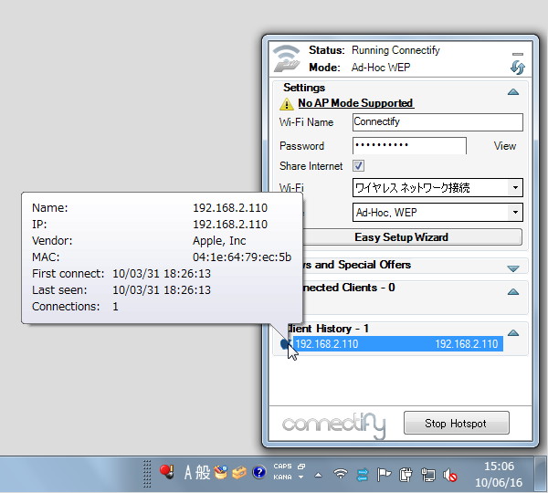Screen dimensions: 548x493
Task: Click the Stop Hotspot button
Action: click(456, 423)
